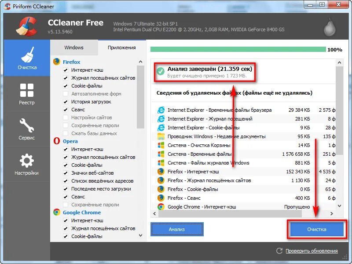Screen dimensions: 352x264
Task: Click the results pane scroll-up arrow
Action: 339,62
